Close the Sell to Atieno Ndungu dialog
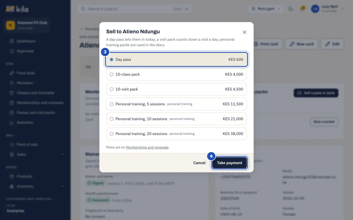Image resolution: width=353 pixels, height=220 pixels. (x=244, y=32)
